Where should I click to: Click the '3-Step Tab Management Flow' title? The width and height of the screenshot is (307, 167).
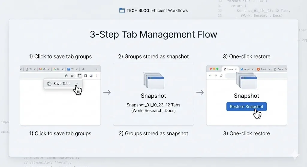(153, 35)
